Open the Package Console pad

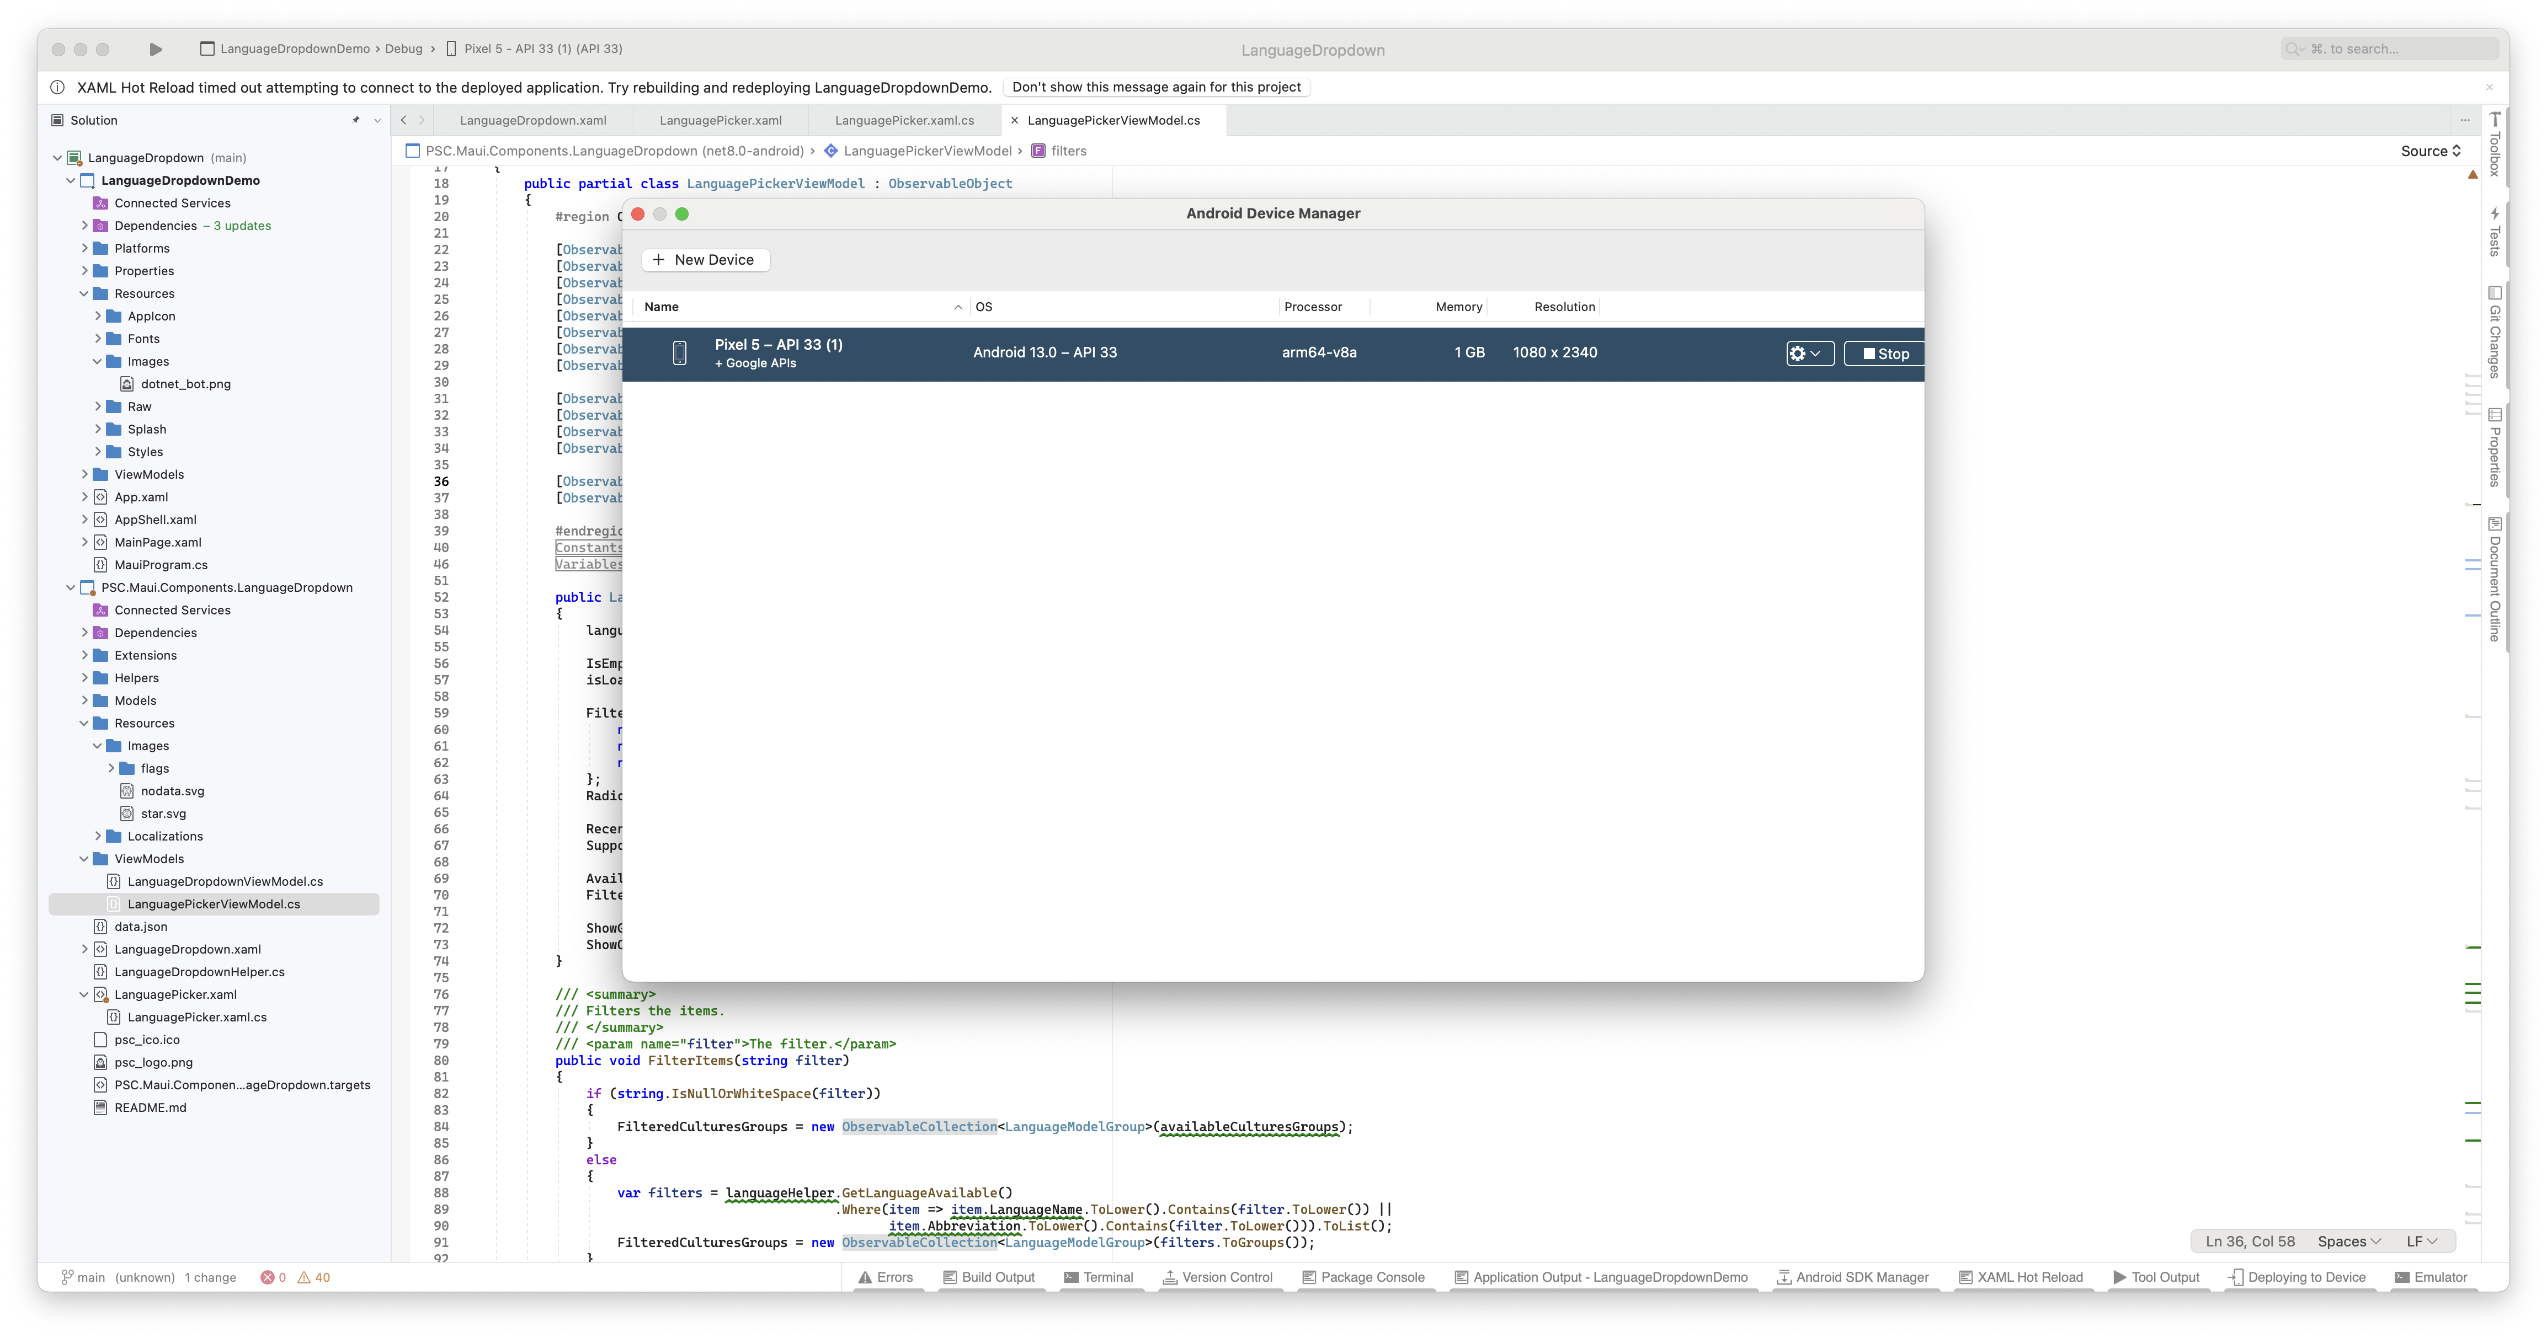coord(1363,1277)
